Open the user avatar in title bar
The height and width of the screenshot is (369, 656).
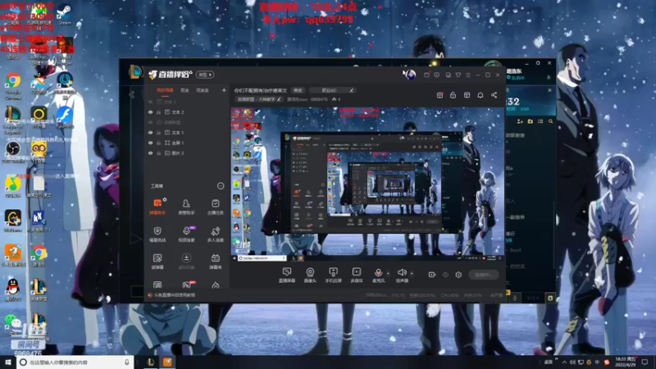coord(409,75)
